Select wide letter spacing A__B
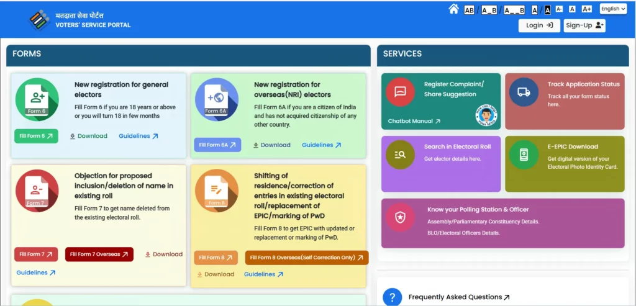 click(x=514, y=10)
